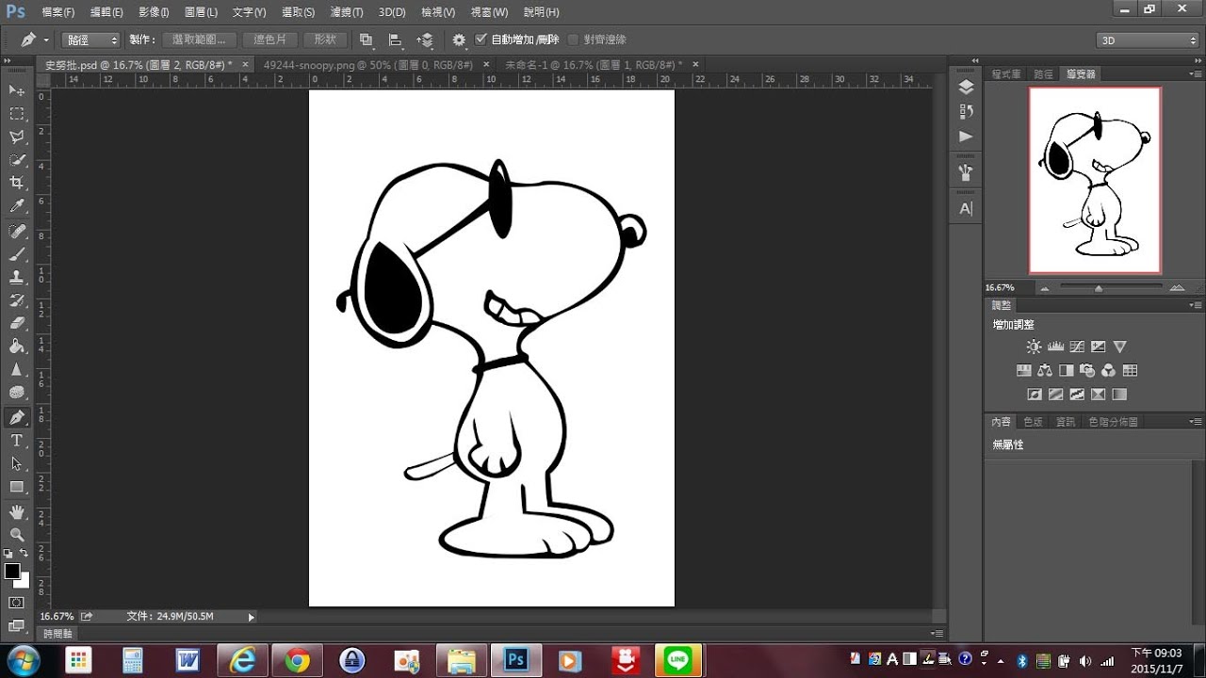Select the Sponge tool in toolbox

[x=17, y=393]
